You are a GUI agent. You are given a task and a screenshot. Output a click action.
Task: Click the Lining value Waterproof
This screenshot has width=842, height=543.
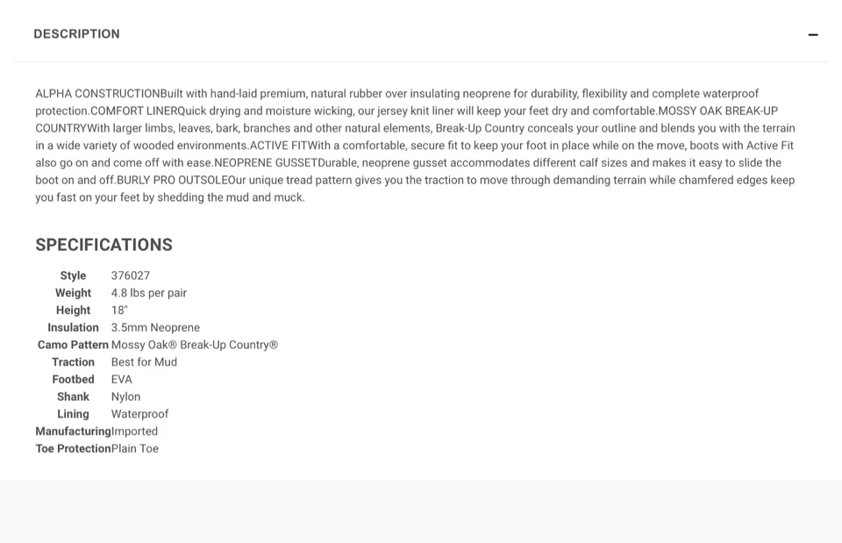(139, 414)
